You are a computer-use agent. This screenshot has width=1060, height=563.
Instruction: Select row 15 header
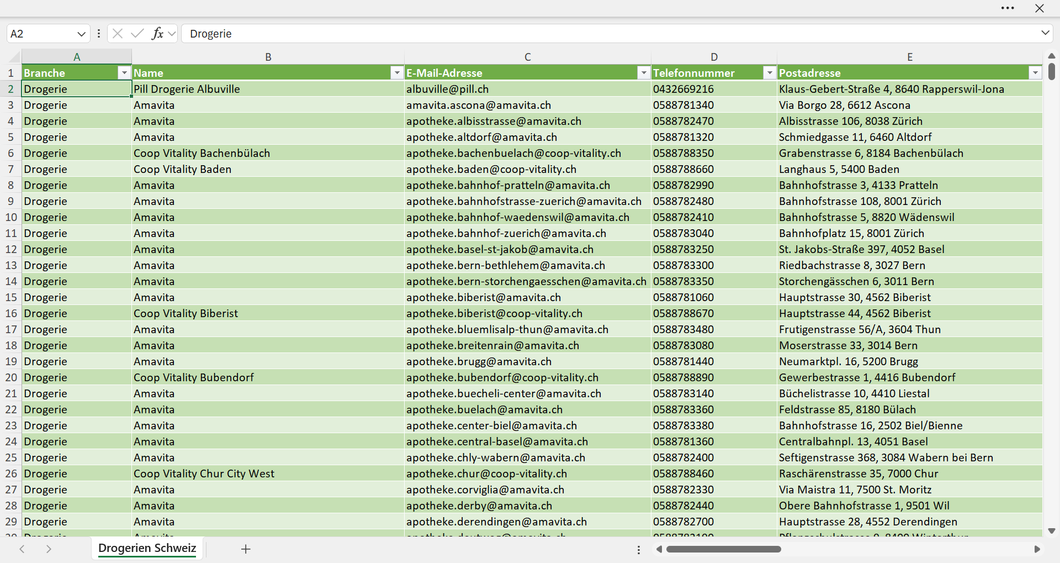point(11,297)
